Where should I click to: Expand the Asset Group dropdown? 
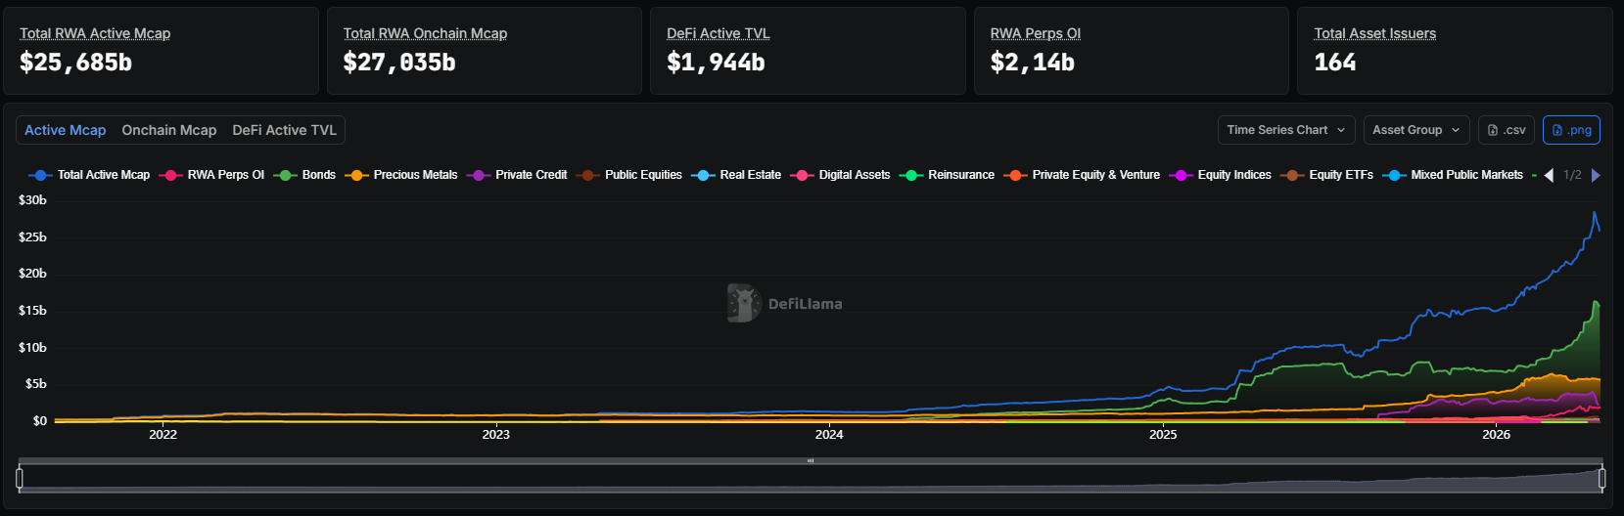click(1416, 130)
